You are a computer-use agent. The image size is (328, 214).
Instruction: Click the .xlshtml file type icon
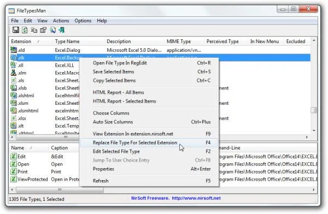(13, 96)
